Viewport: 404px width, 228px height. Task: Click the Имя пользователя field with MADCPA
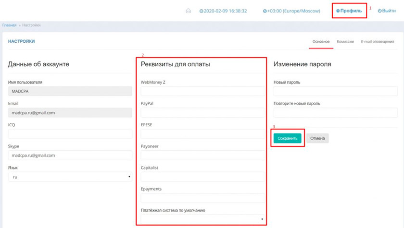pyautogui.click(x=70, y=91)
